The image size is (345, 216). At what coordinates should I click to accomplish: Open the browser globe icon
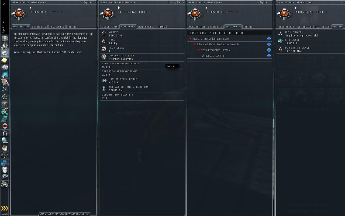[x=5, y=140]
